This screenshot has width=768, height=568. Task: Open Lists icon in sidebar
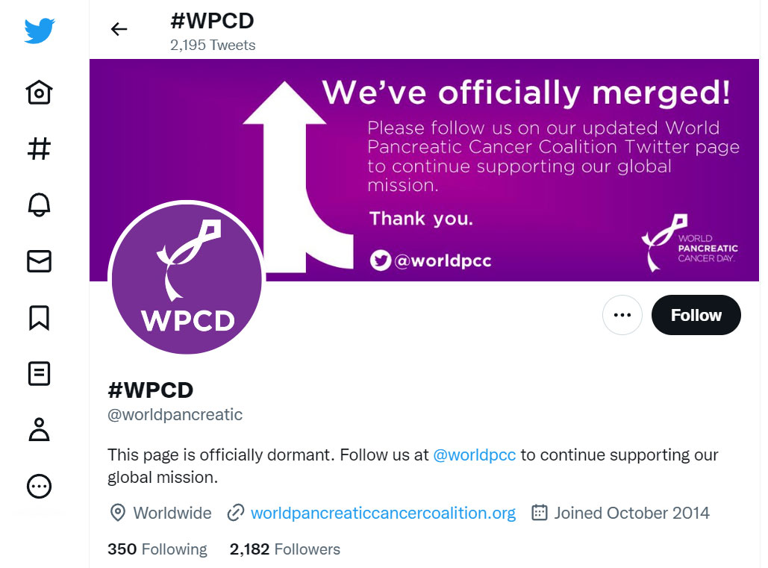[x=39, y=374]
